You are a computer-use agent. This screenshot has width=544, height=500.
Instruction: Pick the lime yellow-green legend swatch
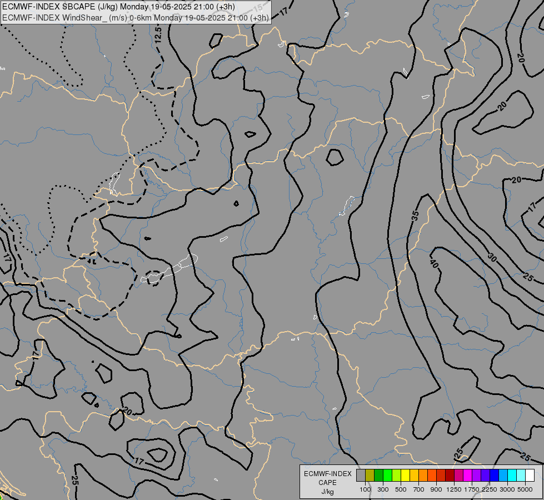pos(397,476)
